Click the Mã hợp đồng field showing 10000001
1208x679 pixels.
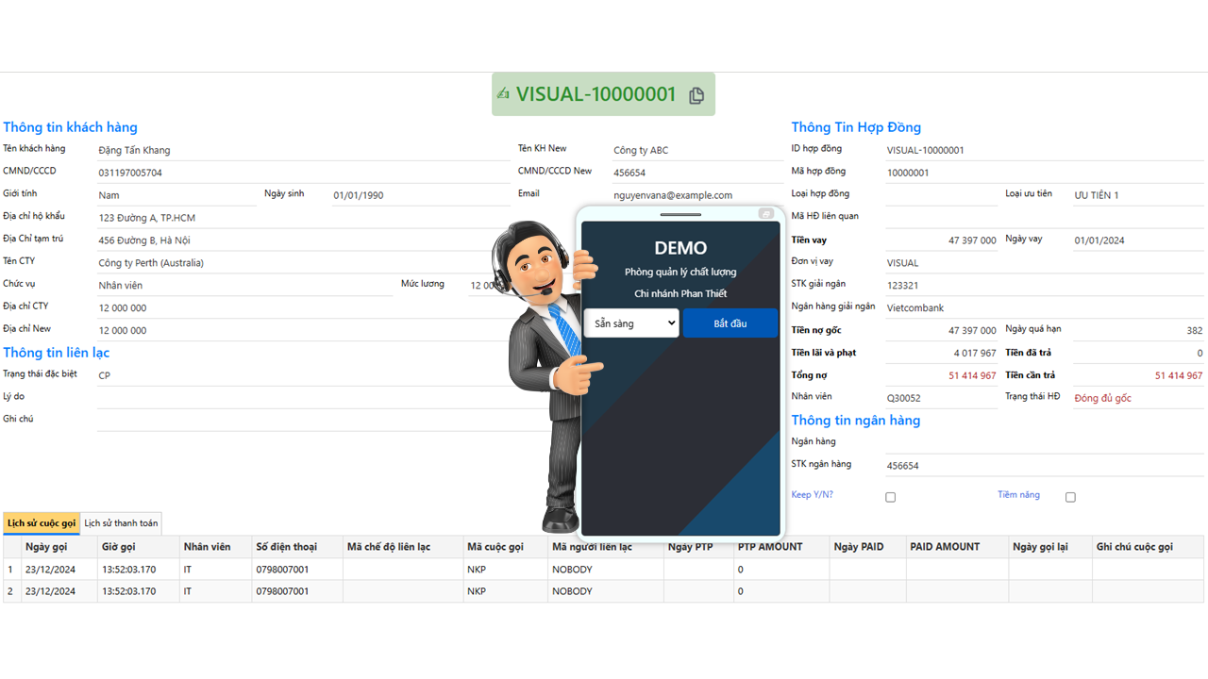1044,173
